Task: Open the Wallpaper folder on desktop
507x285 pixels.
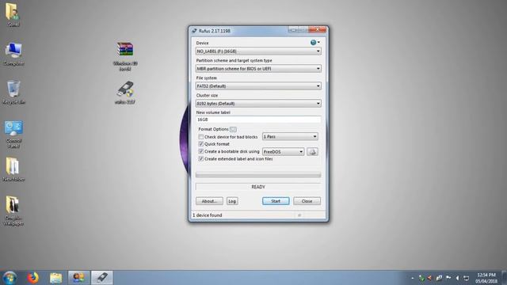Action: click(x=13, y=211)
